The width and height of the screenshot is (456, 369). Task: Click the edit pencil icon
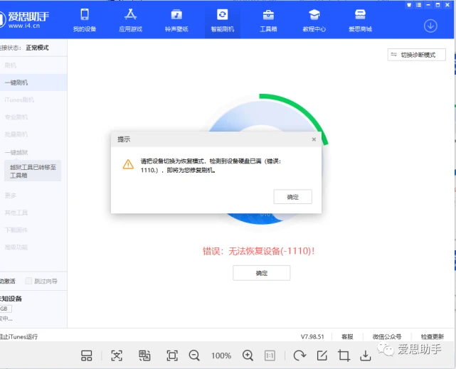(x=322, y=355)
